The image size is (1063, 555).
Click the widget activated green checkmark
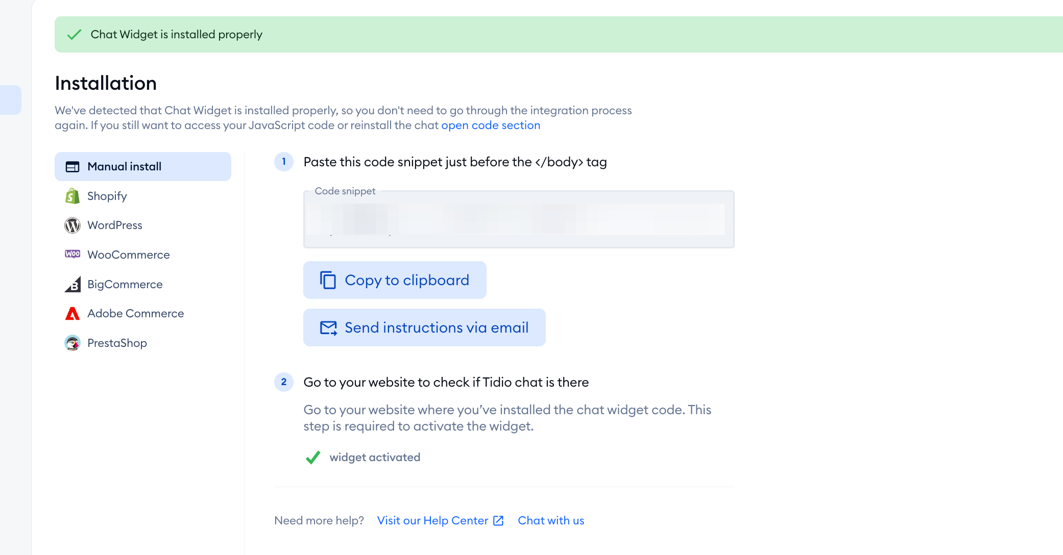pyautogui.click(x=313, y=458)
